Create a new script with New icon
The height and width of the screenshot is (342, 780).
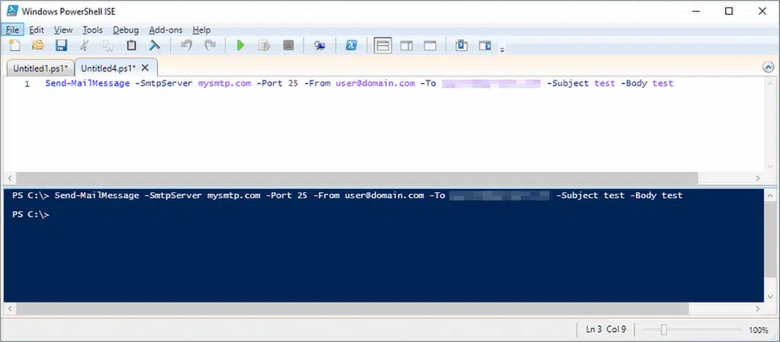pyautogui.click(x=14, y=46)
